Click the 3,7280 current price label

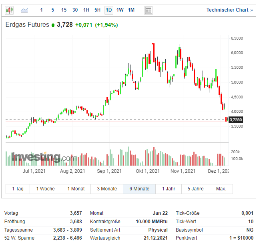coord(236,120)
